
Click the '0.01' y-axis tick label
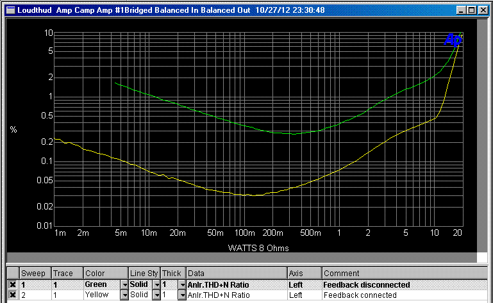pyautogui.click(x=45, y=225)
